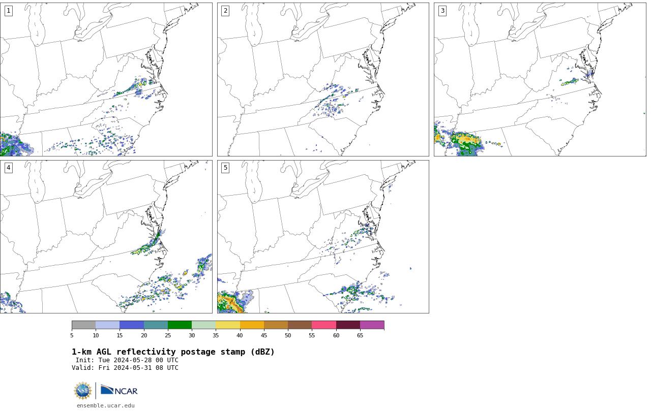651x411 pixels.
Task: Select the orange 40-45 dBZ swatch
Action: coord(252,325)
